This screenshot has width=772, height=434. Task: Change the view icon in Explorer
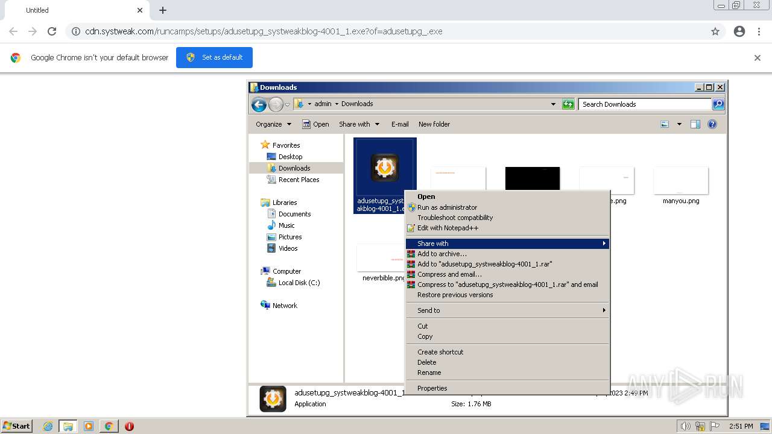[665, 124]
